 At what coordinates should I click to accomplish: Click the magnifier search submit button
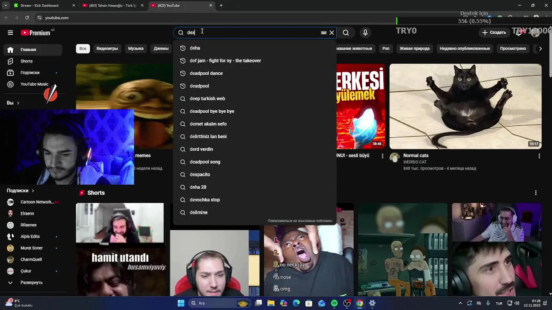coord(346,33)
